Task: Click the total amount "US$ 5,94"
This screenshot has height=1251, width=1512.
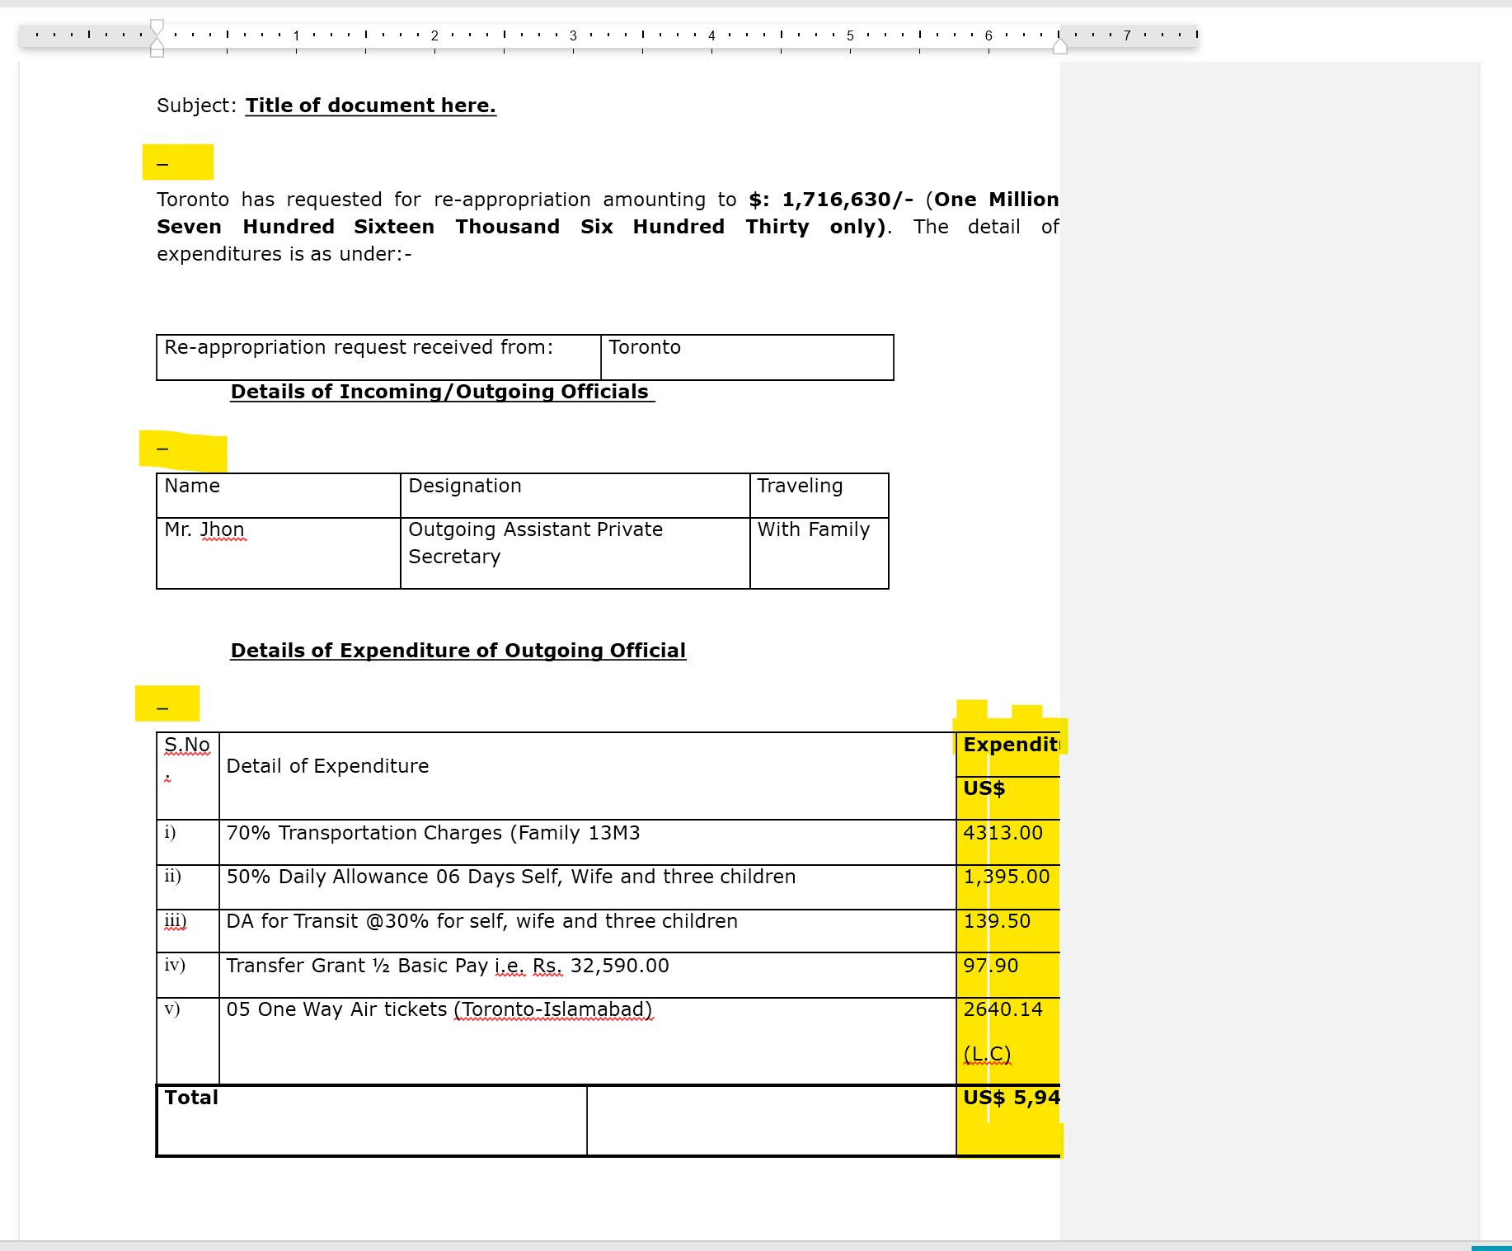Action: tap(1012, 1098)
